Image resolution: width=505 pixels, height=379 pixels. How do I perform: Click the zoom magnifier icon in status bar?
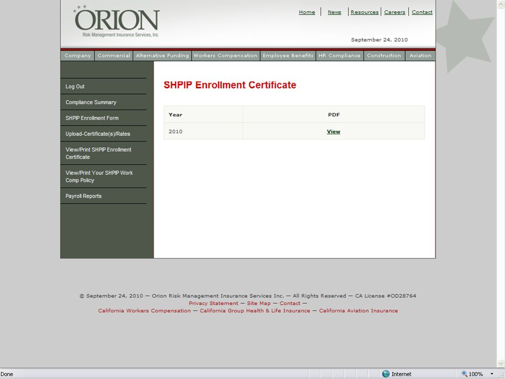pos(464,374)
